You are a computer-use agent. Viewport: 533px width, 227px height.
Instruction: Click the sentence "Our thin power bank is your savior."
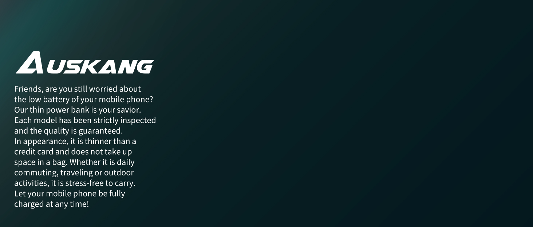(78, 110)
